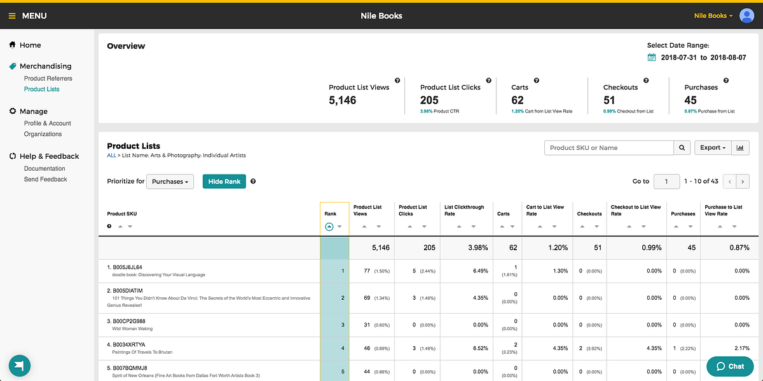The width and height of the screenshot is (763, 381).
Task: Open Product Referrers in sidebar
Action: point(48,79)
